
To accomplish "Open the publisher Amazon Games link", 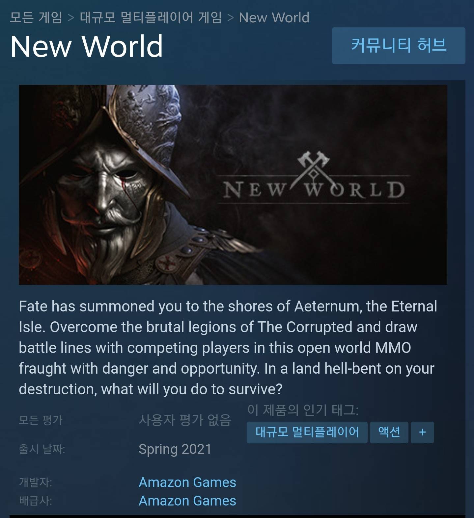I will (x=187, y=501).
